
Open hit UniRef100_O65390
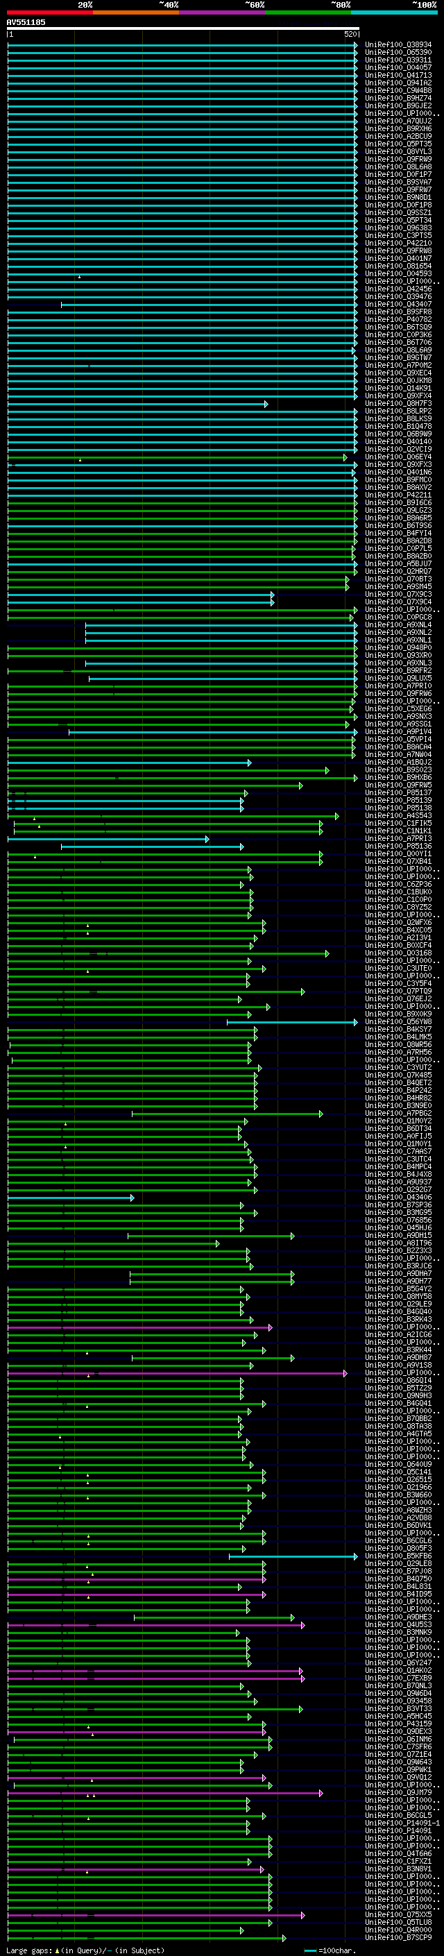tap(398, 53)
